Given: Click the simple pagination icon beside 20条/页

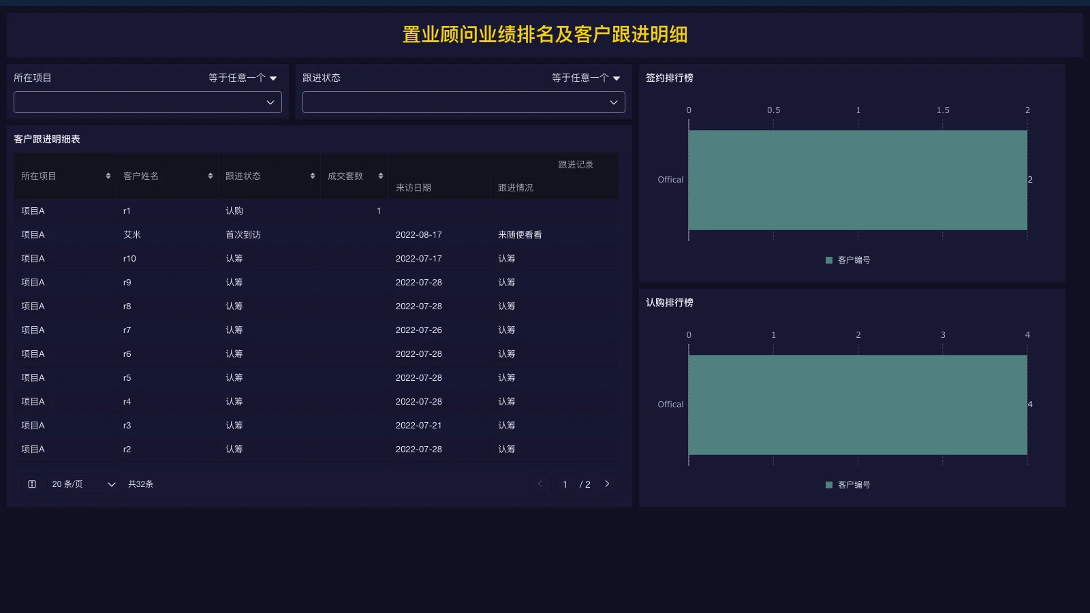Looking at the screenshot, I should click(x=31, y=484).
